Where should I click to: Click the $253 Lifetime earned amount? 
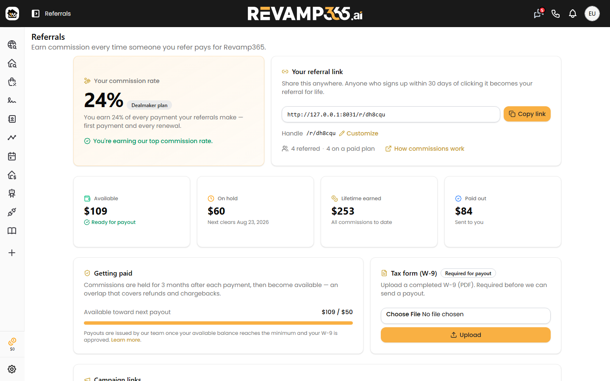click(343, 211)
